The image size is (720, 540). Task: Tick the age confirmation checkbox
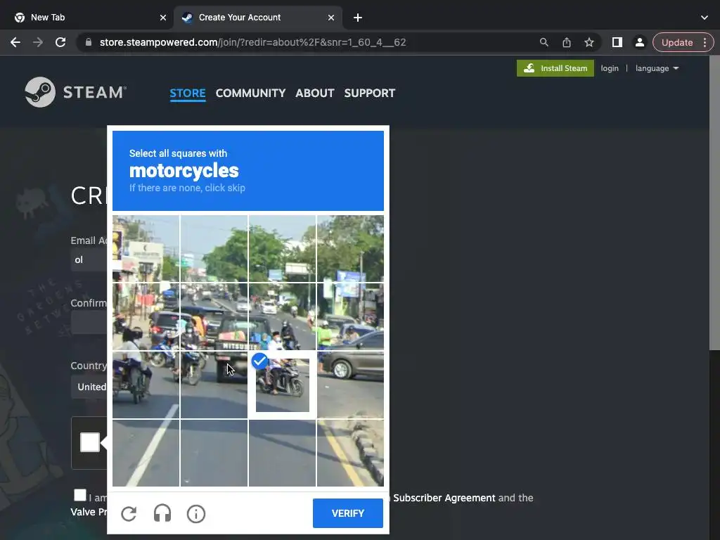tap(80, 495)
